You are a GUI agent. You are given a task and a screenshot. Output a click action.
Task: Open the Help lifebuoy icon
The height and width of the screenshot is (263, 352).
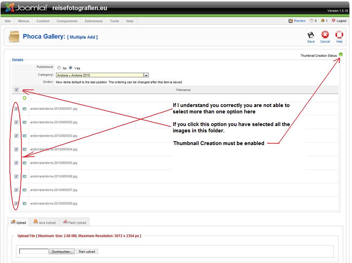click(339, 35)
